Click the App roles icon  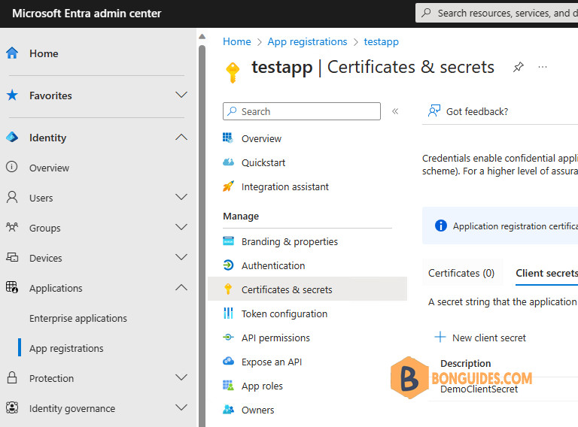pyautogui.click(x=228, y=386)
